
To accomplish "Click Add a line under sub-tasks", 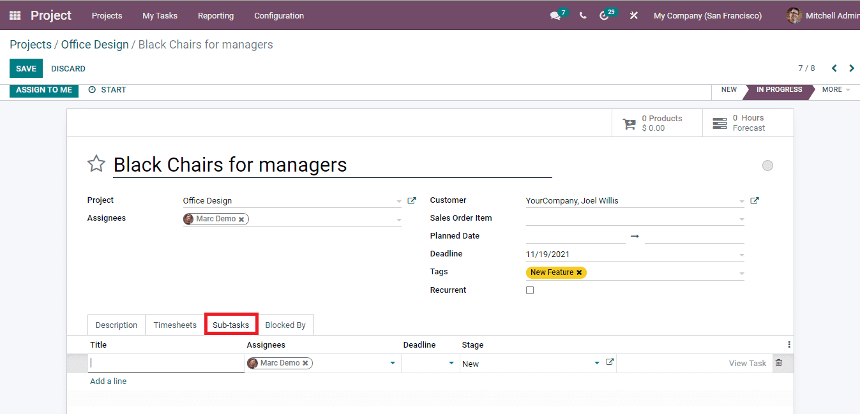I will pyautogui.click(x=108, y=380).
